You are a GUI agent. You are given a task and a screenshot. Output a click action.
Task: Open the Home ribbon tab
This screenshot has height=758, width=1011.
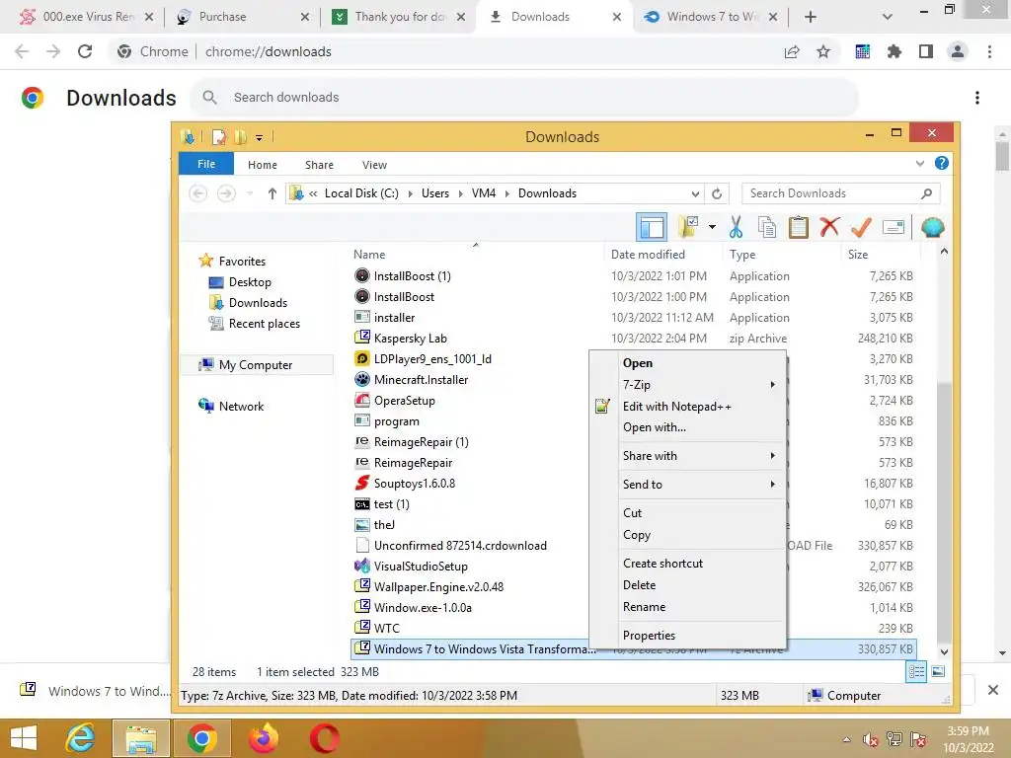pyautogui.click(x=263, y=165)
